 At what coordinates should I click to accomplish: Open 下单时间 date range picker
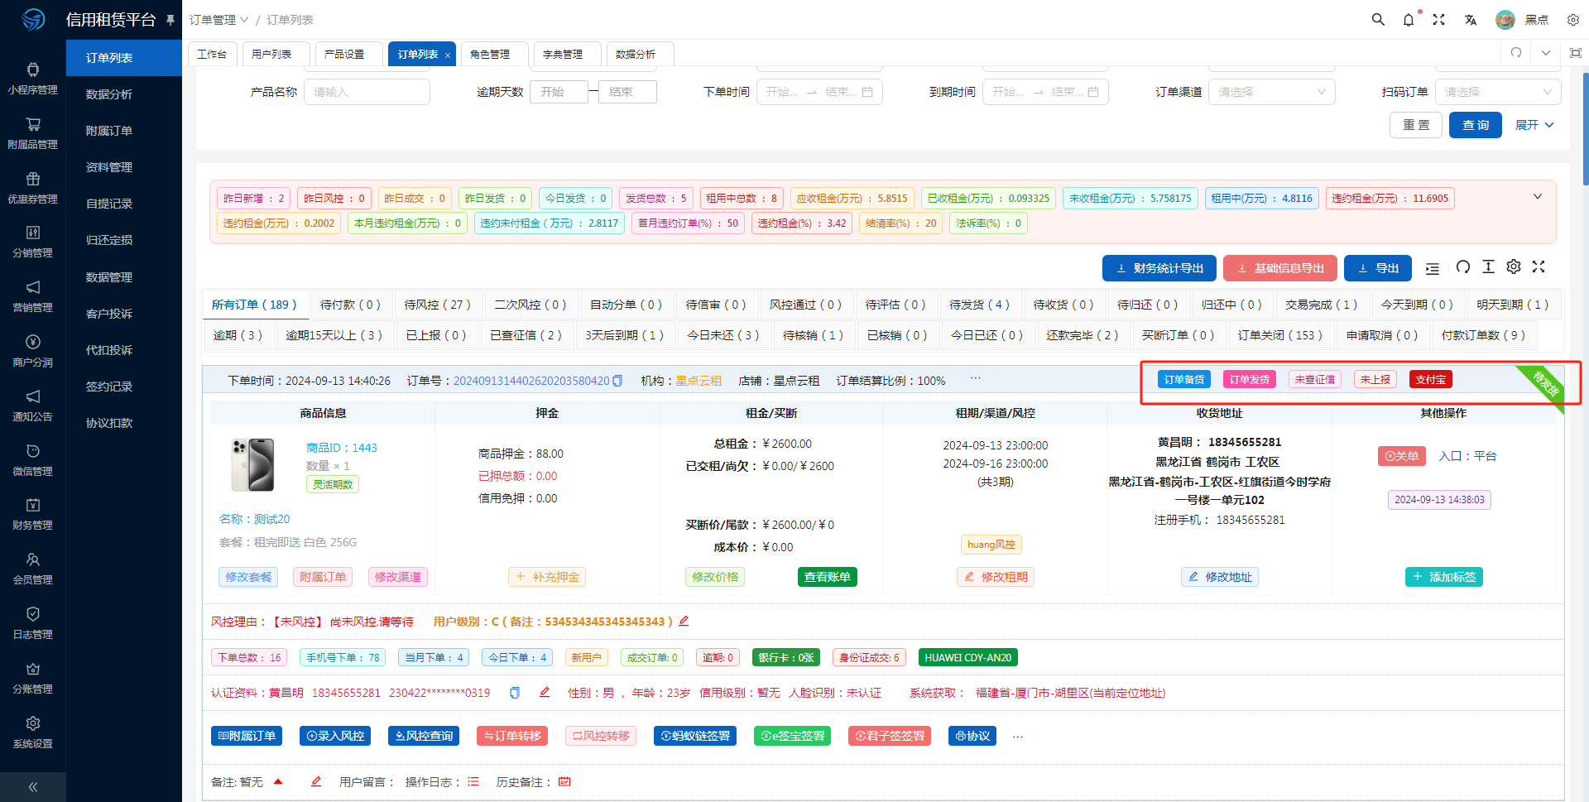click(x=819, y=92)
